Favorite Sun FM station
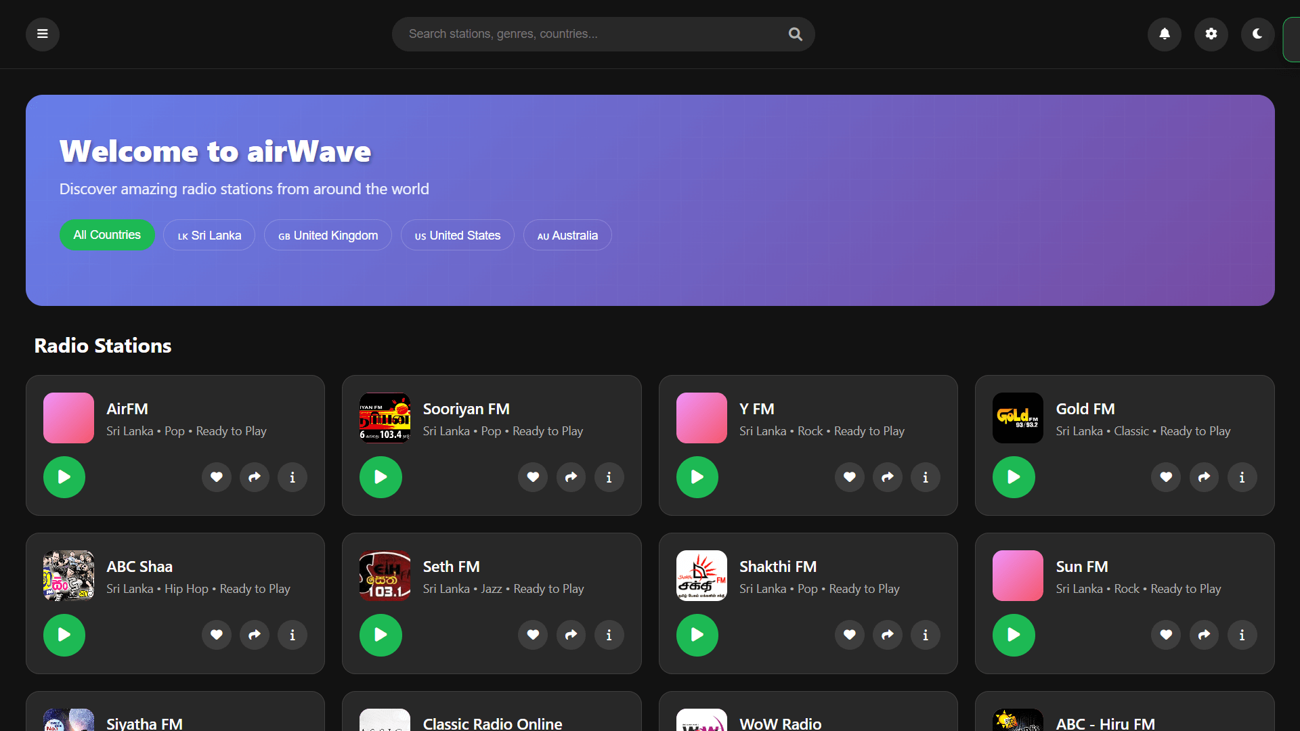The image size is (1300, 731). tap(1166, 635)
